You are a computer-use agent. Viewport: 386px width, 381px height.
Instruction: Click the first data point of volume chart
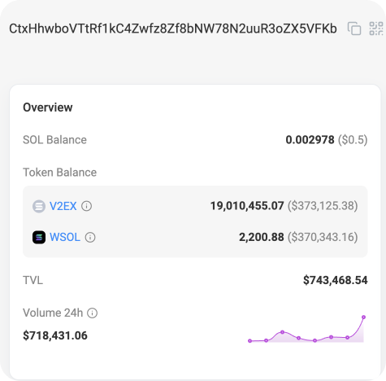249,341
